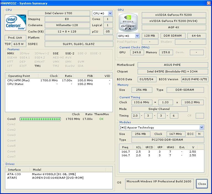Click the module Type field PC2700 DDR-SDRAM

click(x=168, y=140)
